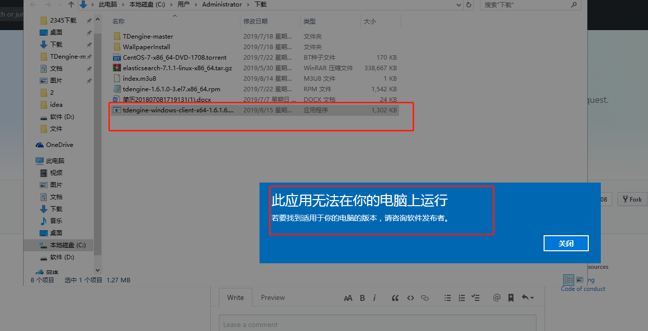This screenshot has height=331, width=648.
Task: Refresh the folder with the refresh icon
Action: coord(469,5)
